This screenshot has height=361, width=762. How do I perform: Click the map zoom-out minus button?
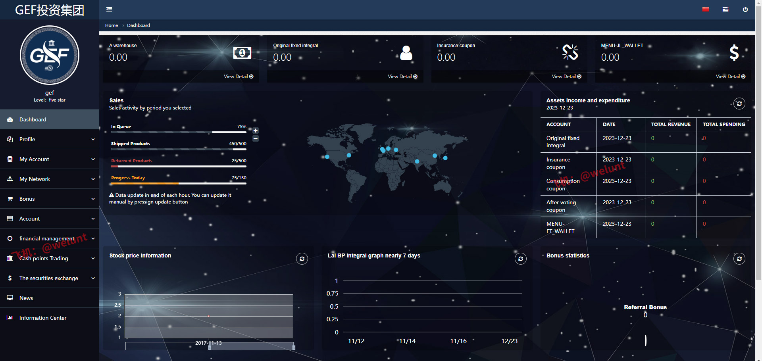256,138
